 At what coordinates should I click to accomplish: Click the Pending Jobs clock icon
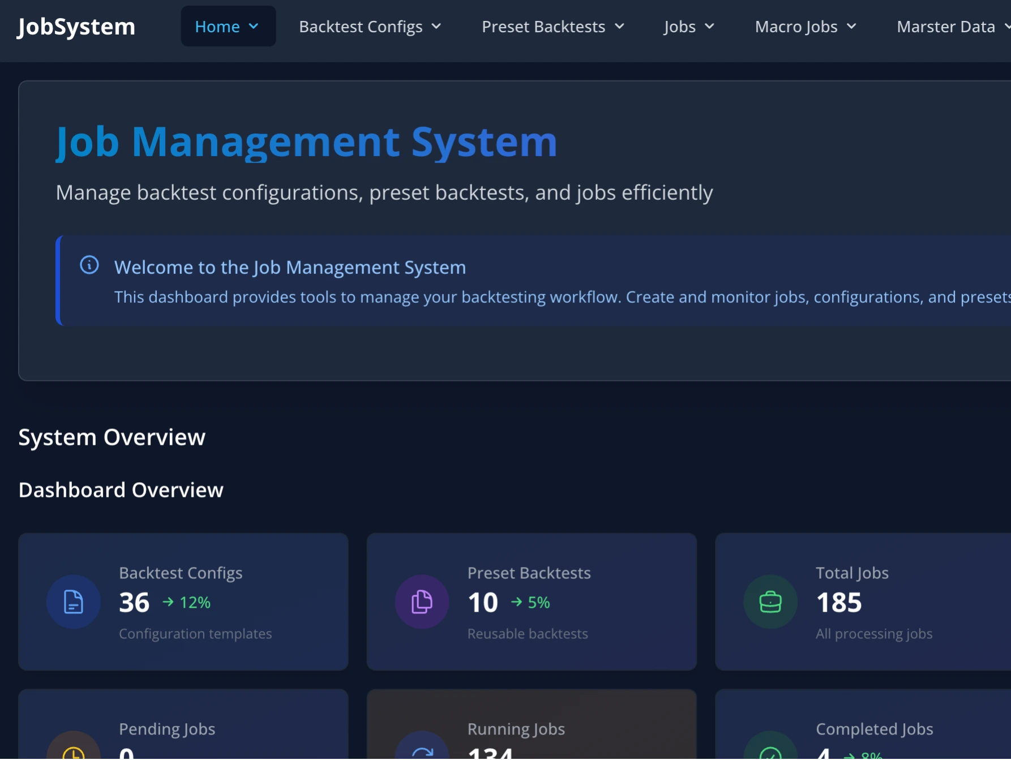click(x=74, y=753)
